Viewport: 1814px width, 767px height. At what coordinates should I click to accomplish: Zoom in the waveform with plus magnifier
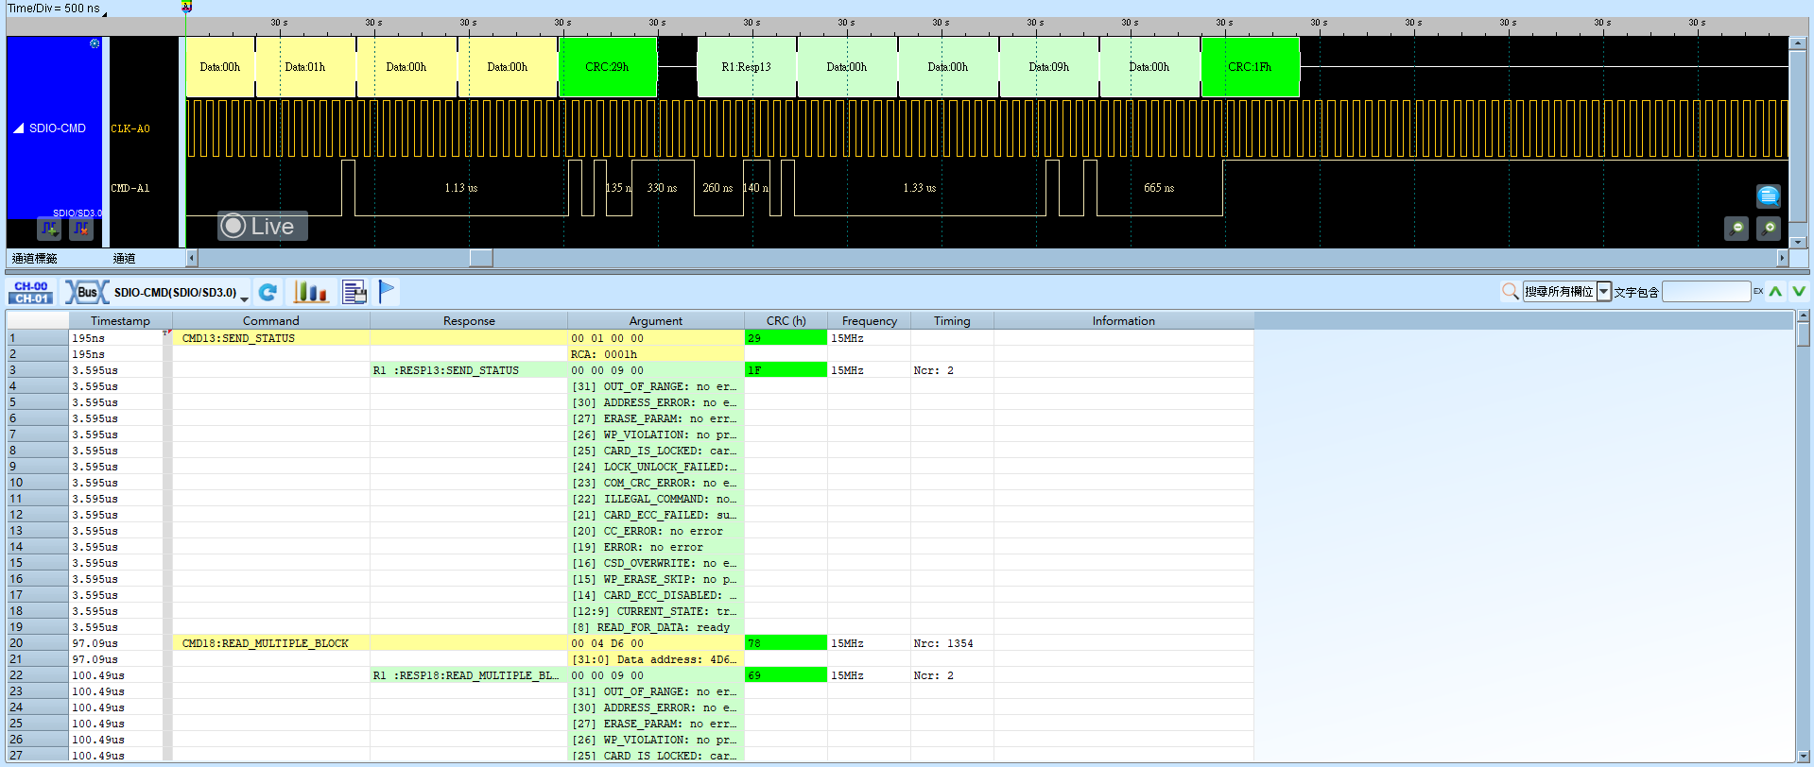tap(1769, 229)
